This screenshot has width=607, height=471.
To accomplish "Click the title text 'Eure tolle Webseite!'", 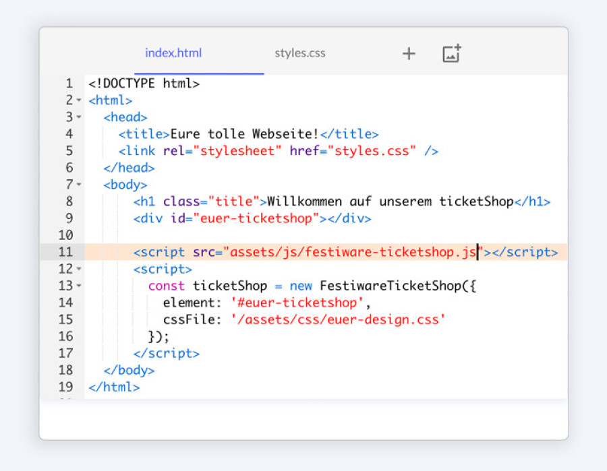I will click(244, 134).
